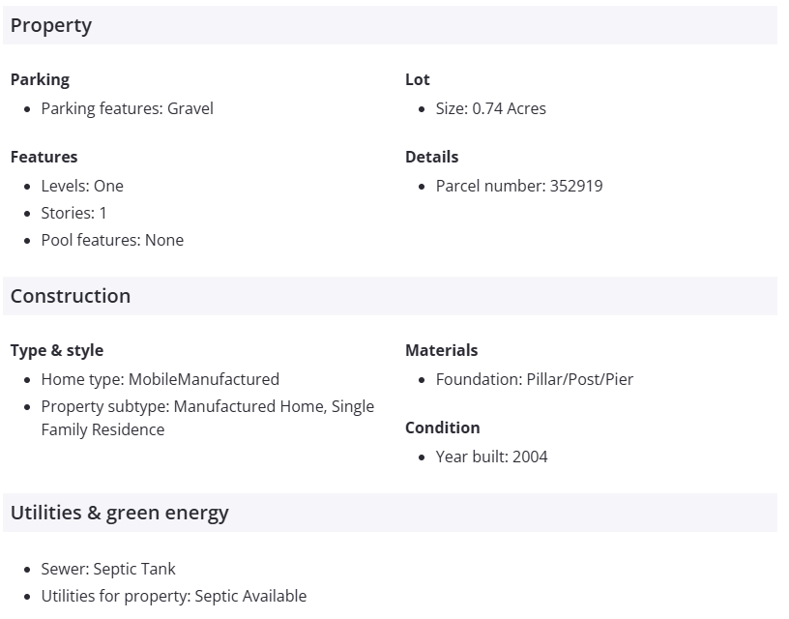Viewport: 789px width, 619px height.
Task: Click the Parcel number: 352919 entry
Action: coord(519,186)
